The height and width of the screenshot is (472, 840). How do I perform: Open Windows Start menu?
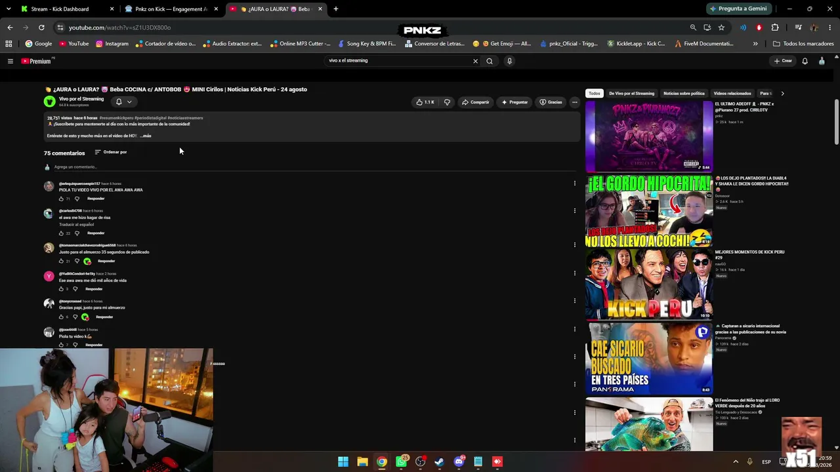tap(343, 462)
